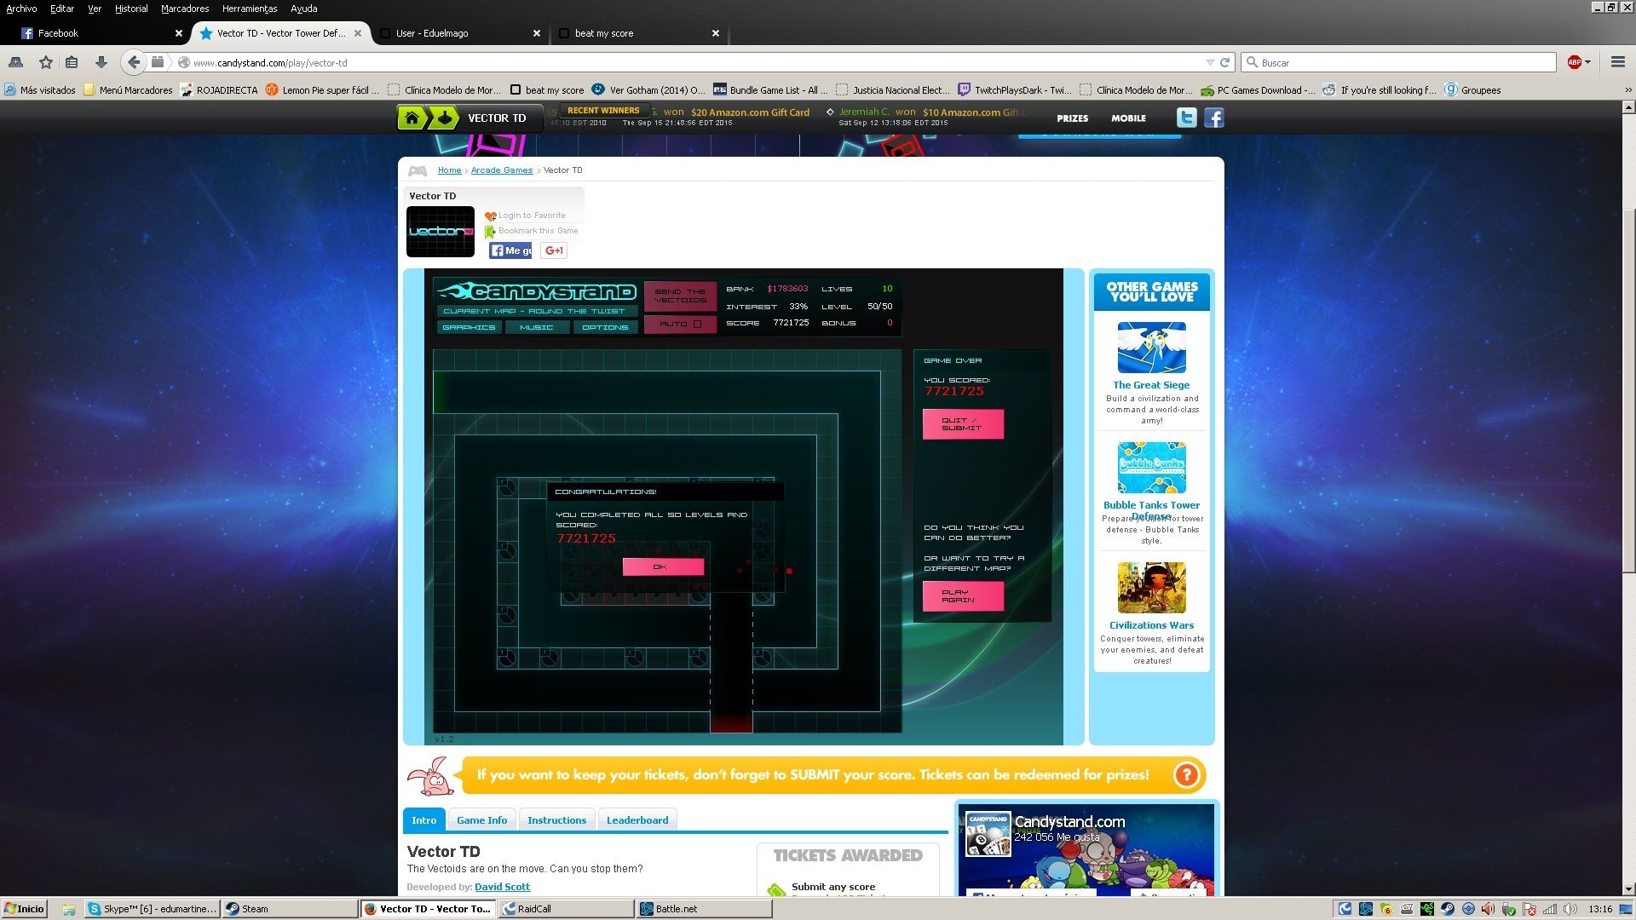The width and height of the screenshot is (1636, 920).
Task: Select the Leaderboard tab
Action: tap(637, 819)
